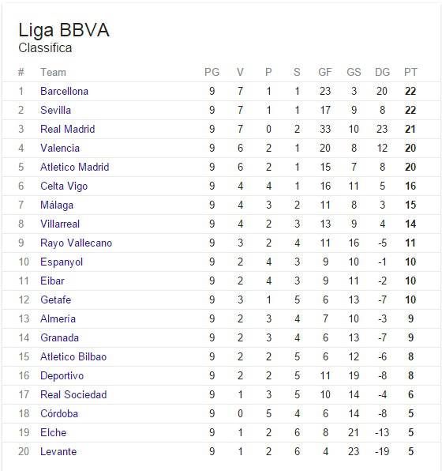This screenshot has height=471, width=442.
Task: Click the Rayo Vallecano link
Action: [77, 243]
